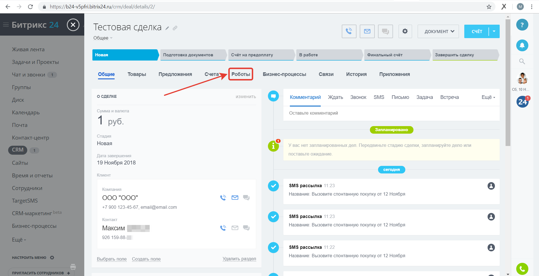Email contact Максим envelope icon
This screenshot has height=276, width=539.
[235, 228]
